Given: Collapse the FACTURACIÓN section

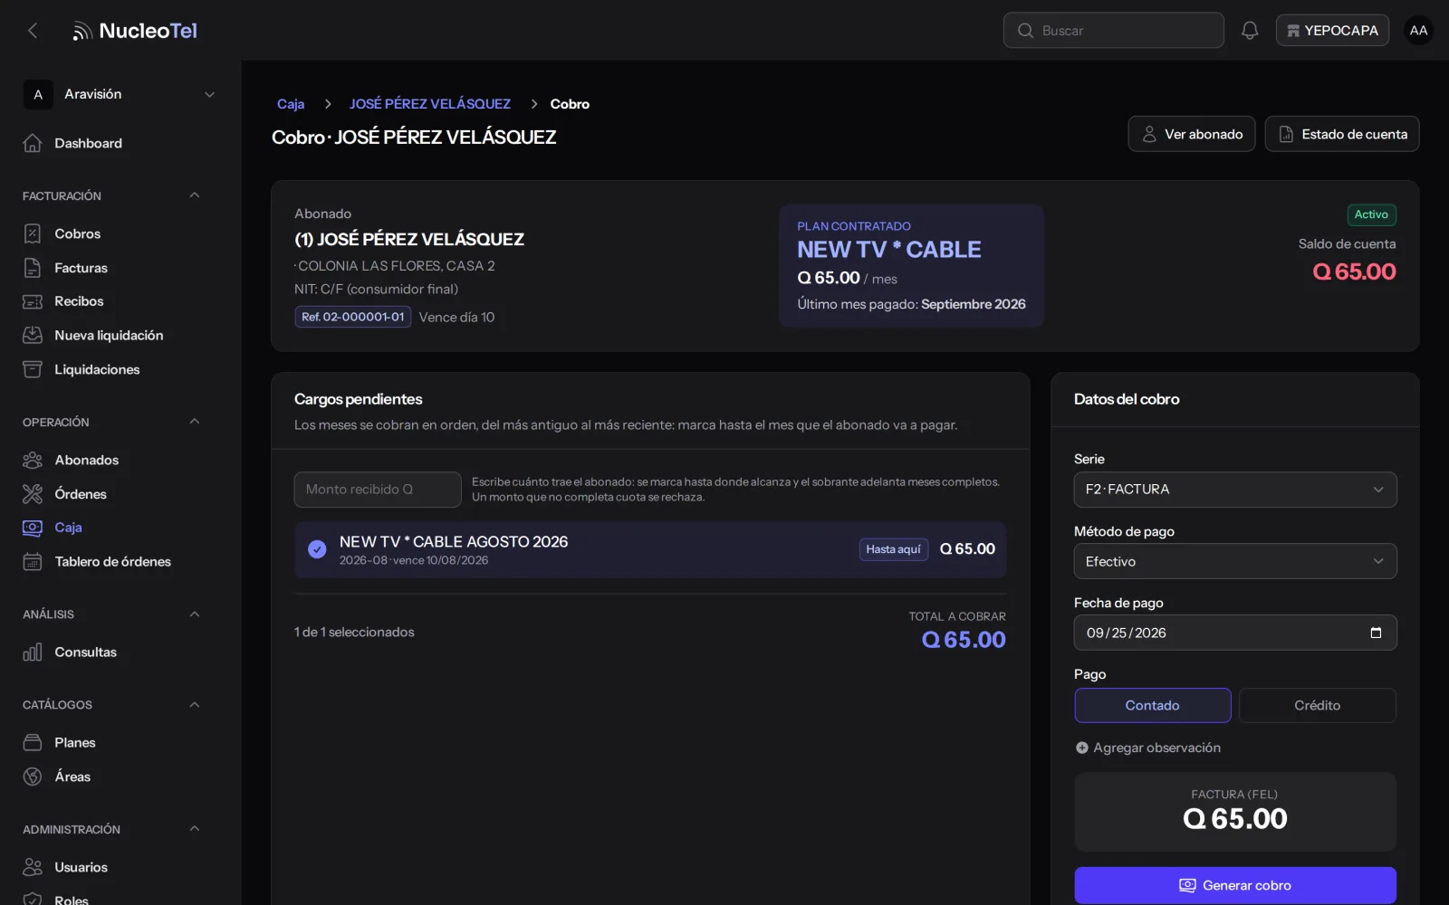Looking at the screenshot, I should (x=194, y=195).
